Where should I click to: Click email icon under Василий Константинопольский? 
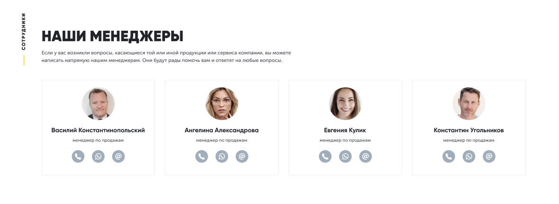pos(119,156)
